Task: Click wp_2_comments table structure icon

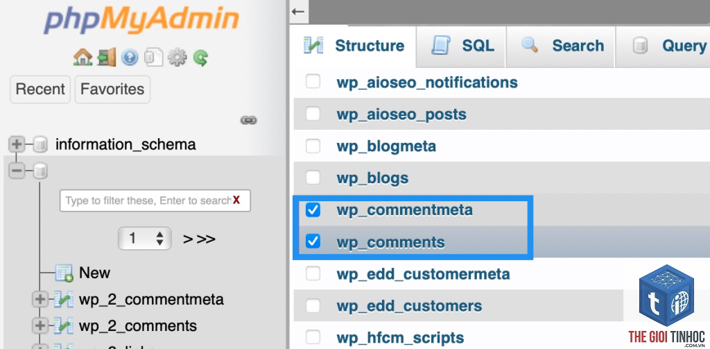Action: [63, 326]
